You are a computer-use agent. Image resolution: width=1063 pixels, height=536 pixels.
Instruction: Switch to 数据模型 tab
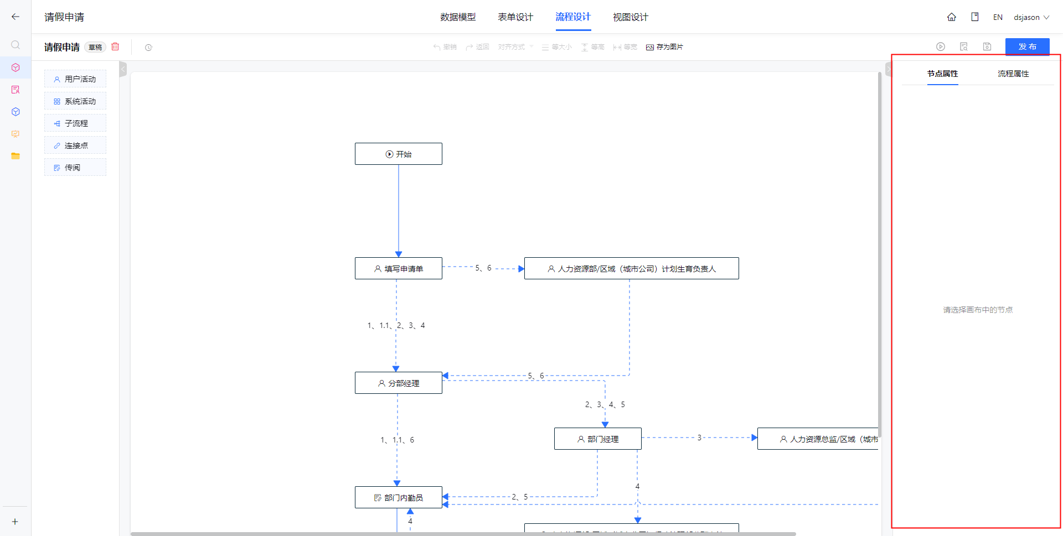pos(458,17)
